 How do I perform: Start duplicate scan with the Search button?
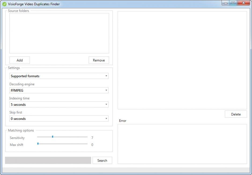(102, 161)
